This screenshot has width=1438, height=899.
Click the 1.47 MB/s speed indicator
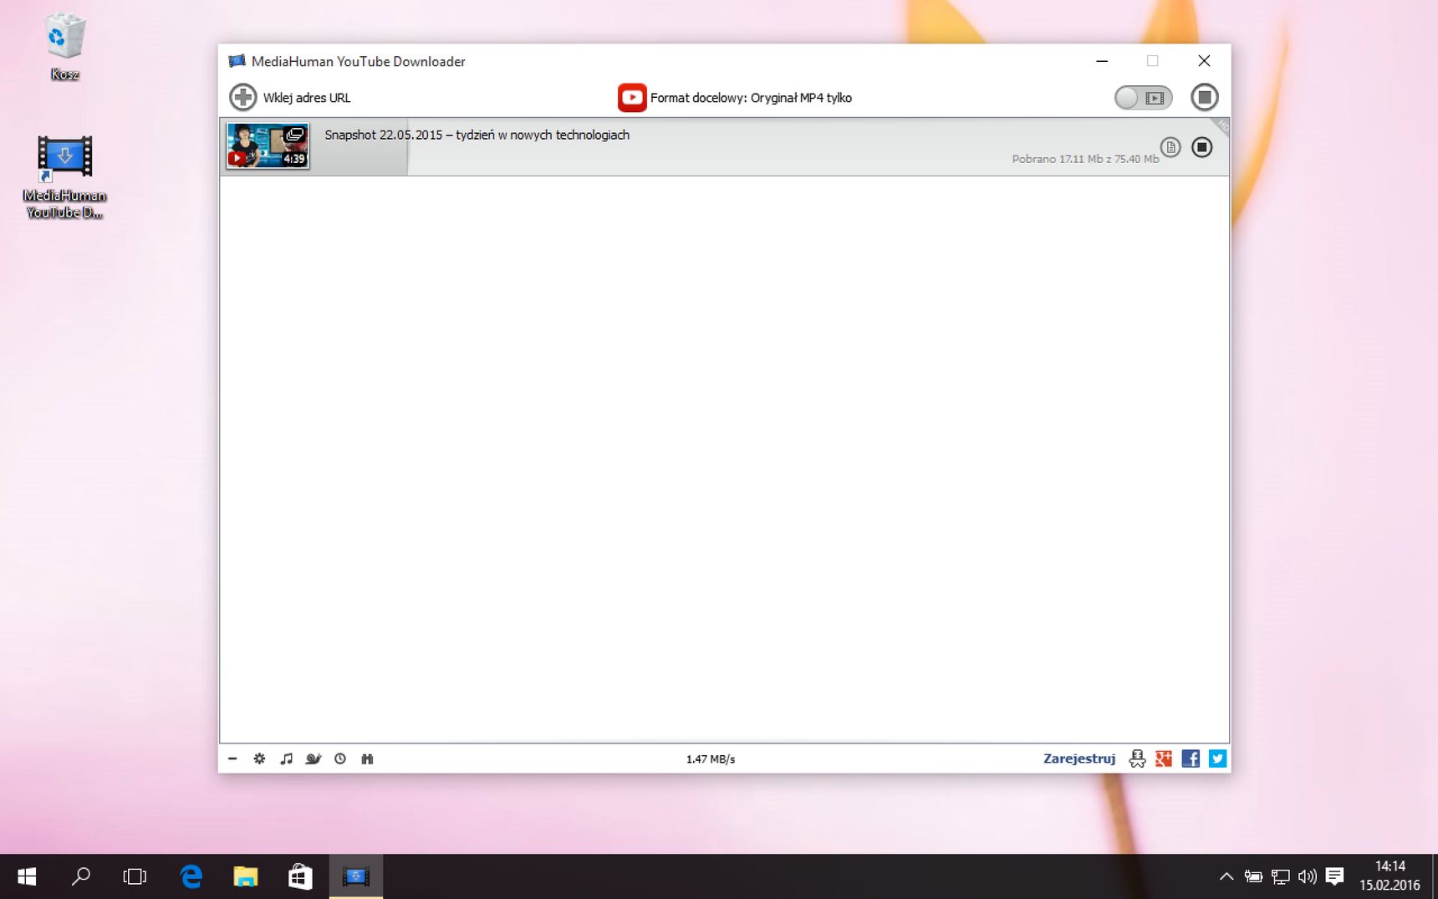(x=711, y=759)
